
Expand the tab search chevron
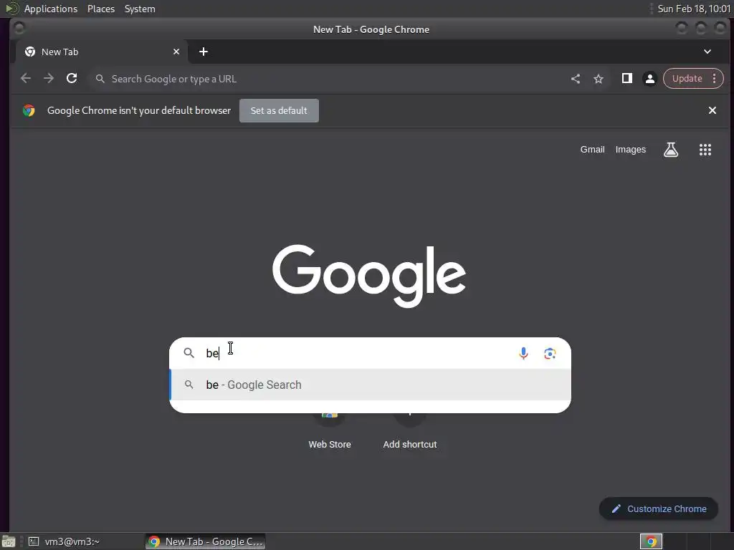[707, 52]
